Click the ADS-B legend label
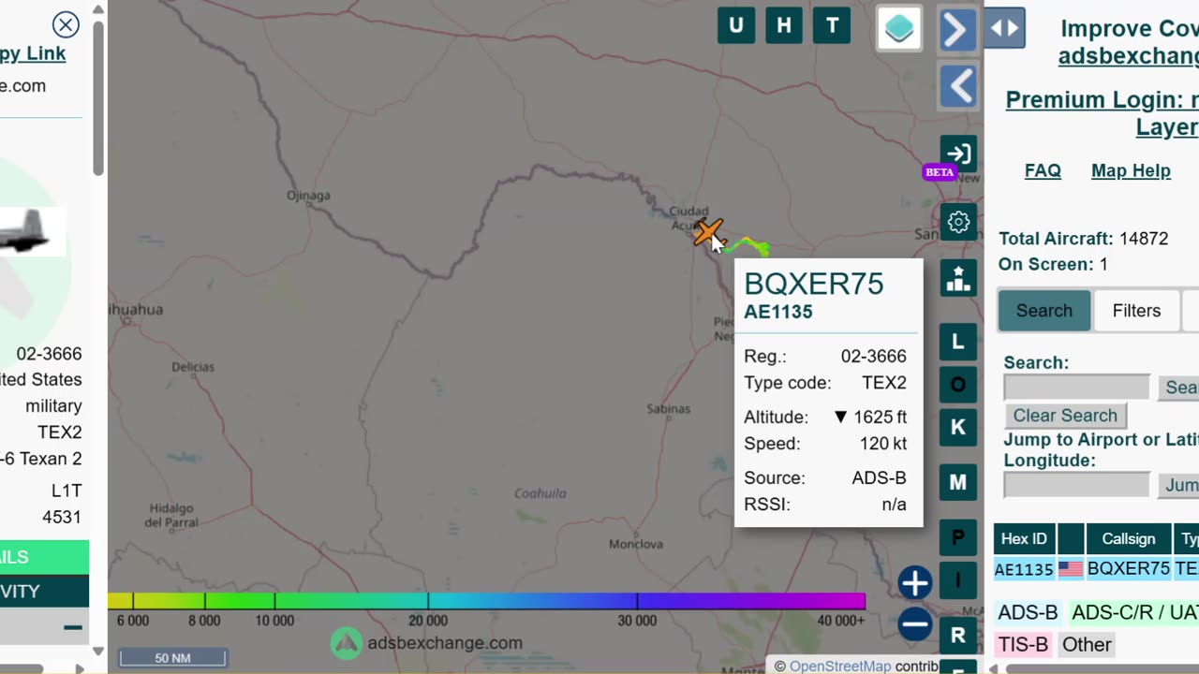Screen dimensions: 1199x674 1028,612
